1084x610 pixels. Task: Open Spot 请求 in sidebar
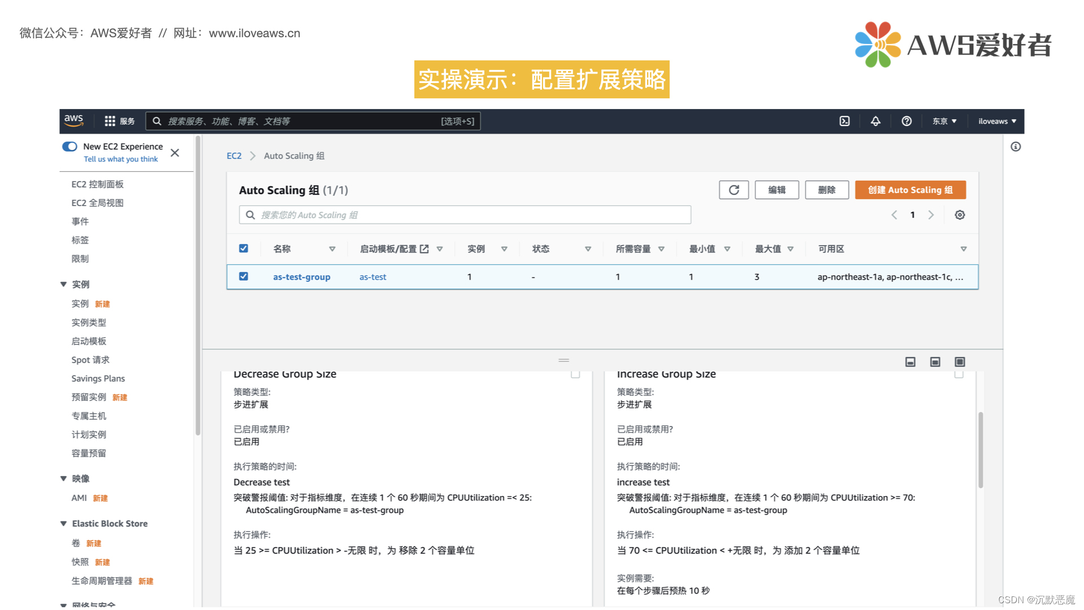click(90, 360)
